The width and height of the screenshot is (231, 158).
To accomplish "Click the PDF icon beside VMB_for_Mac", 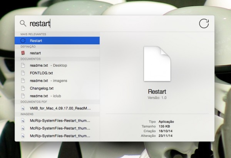I will 23,108.
